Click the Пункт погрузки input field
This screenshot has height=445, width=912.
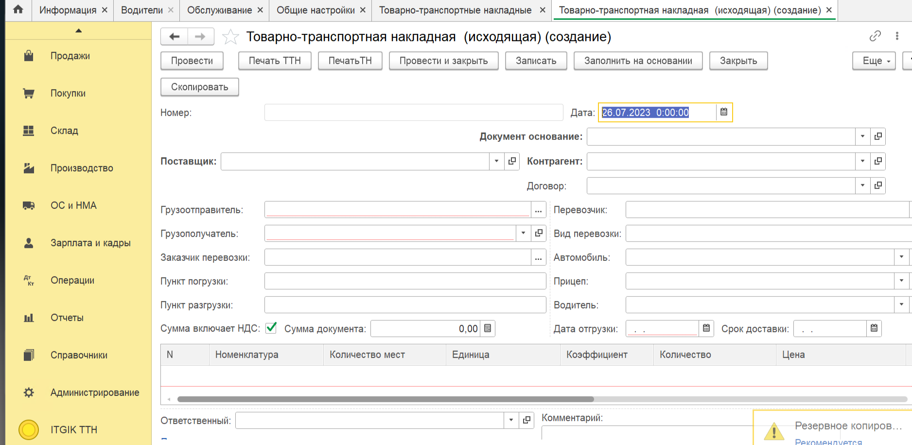pyautogui.click(x=405, y=281)
